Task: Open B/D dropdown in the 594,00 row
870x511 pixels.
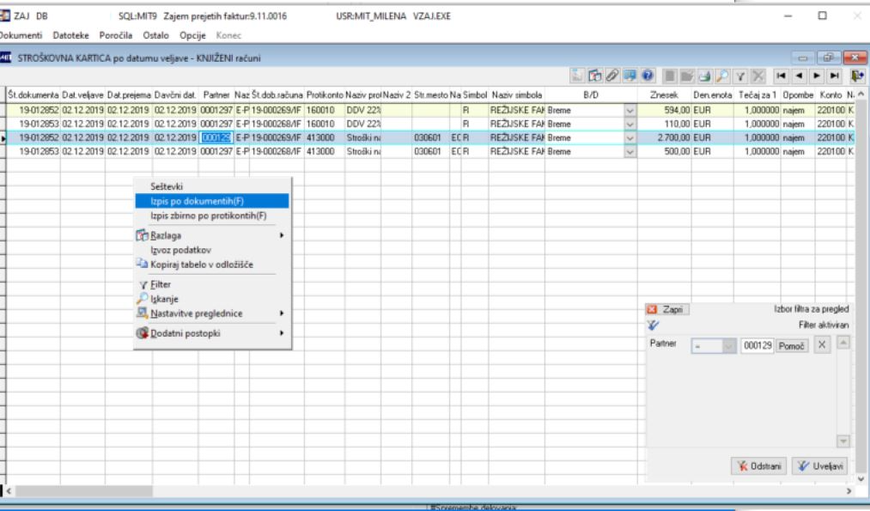Action: pos(630,110)
